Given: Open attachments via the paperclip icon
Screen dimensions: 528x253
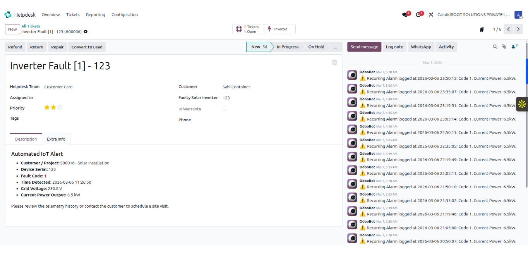Looking at the screenshot, I should tap(504, 47).
